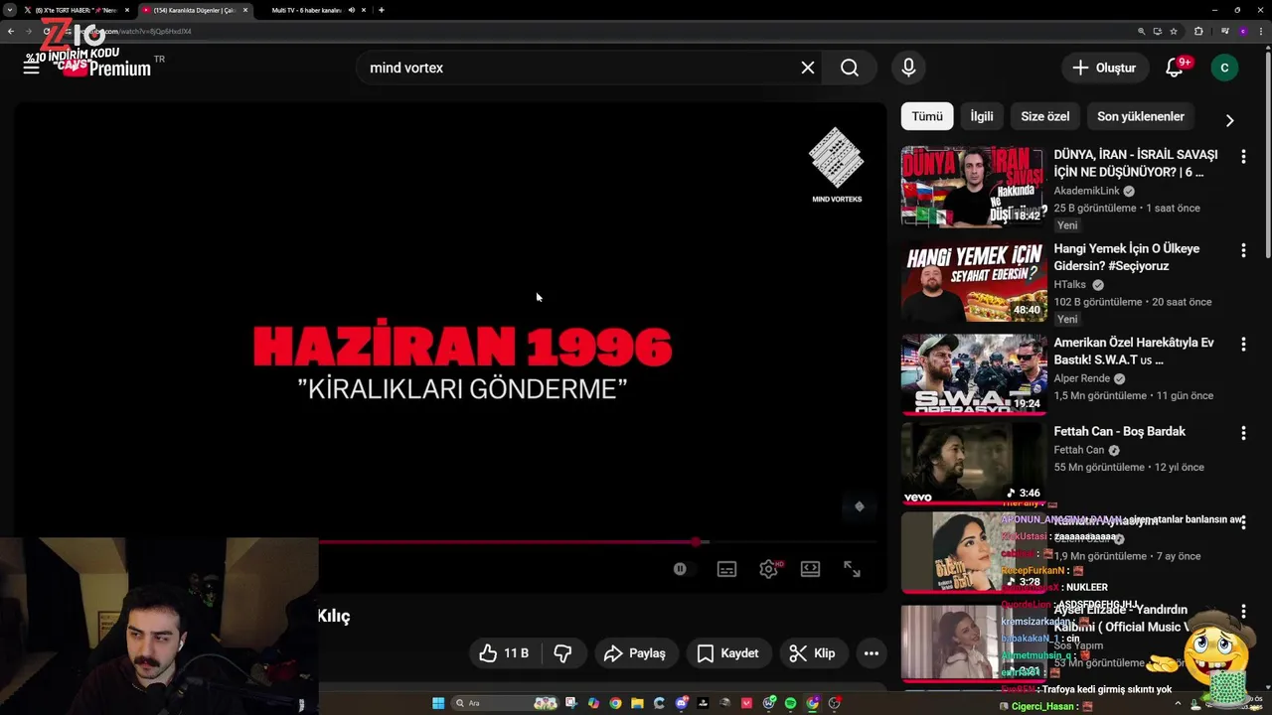The image size is (1272, 715).
Task: Go back in browser history
Action: (x=11, y=31)
